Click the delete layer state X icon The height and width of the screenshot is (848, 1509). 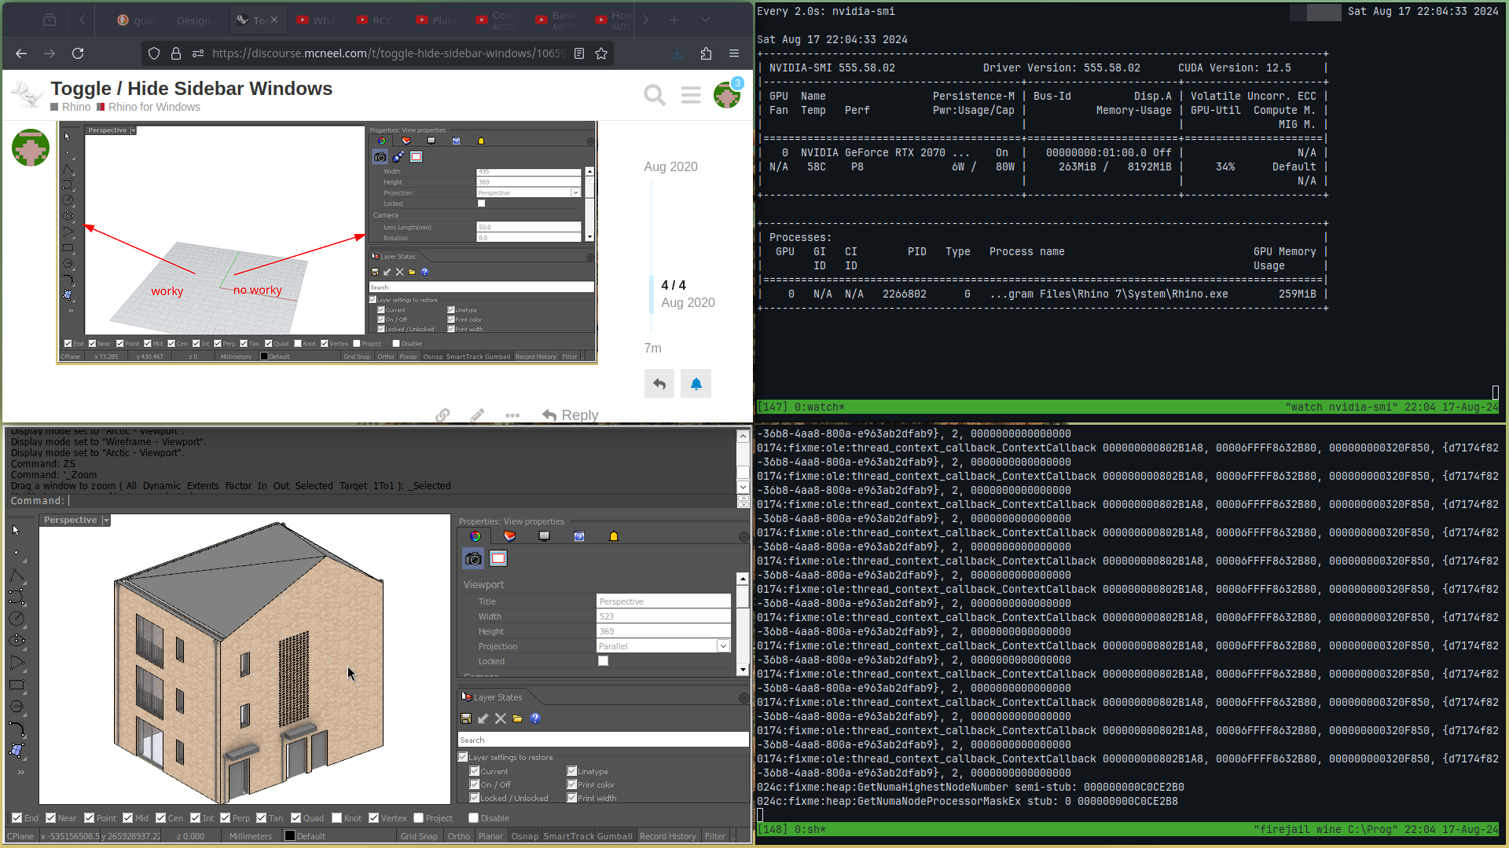click(501, 718)
